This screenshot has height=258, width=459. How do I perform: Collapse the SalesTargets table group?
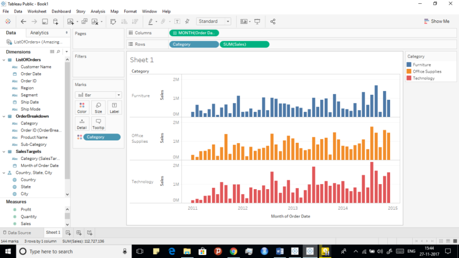point(4,152)
